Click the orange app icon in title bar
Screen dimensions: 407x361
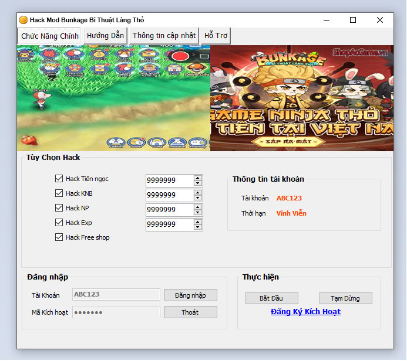[x=23, y=20]
